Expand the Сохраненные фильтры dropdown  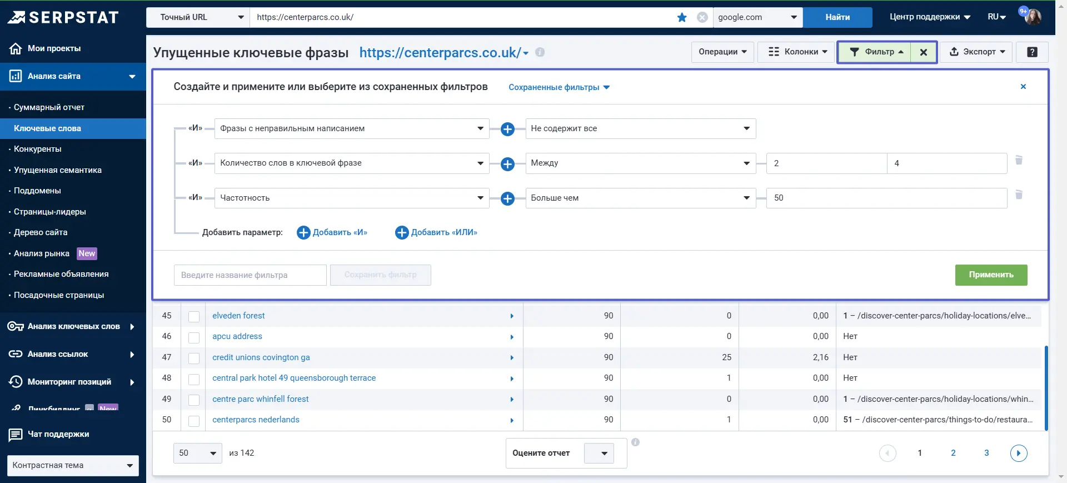click(559, 87)
